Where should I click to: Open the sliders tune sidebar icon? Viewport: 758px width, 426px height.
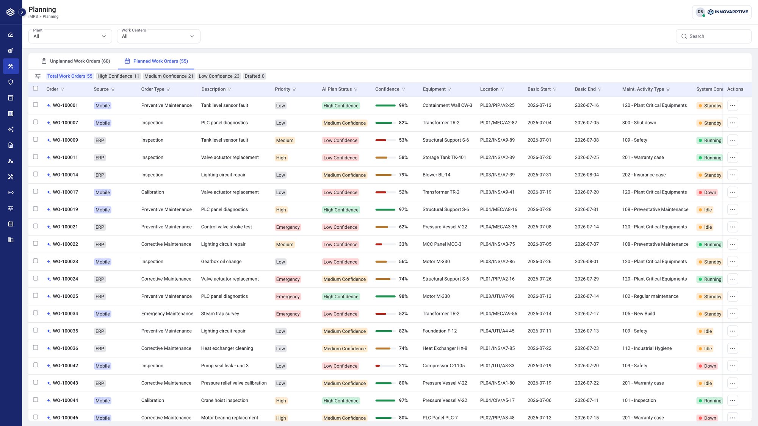pyautogui.click(x=11, y=208)
